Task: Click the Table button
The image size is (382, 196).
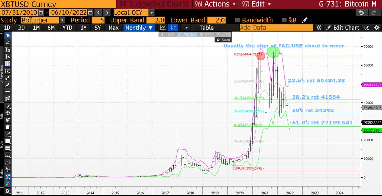Action: (x=206, y=28)
